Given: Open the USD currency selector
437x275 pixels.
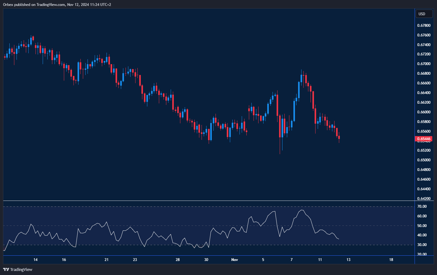Looking at the screenshot, I should pyautogui.click(x=424, y=14).
